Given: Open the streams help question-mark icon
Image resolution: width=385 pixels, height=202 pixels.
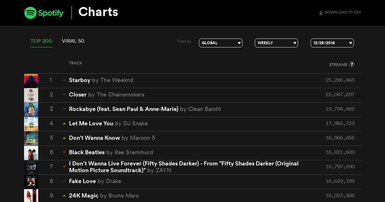Looking at the screenshot, I should click(x=352, y=64).
